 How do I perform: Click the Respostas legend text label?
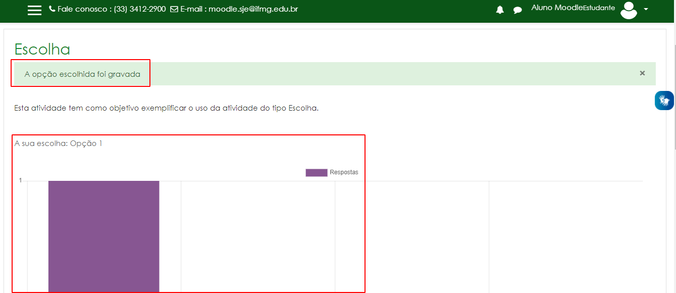point(343,172)
